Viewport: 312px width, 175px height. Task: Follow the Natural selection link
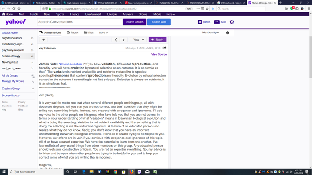(70, 64)
